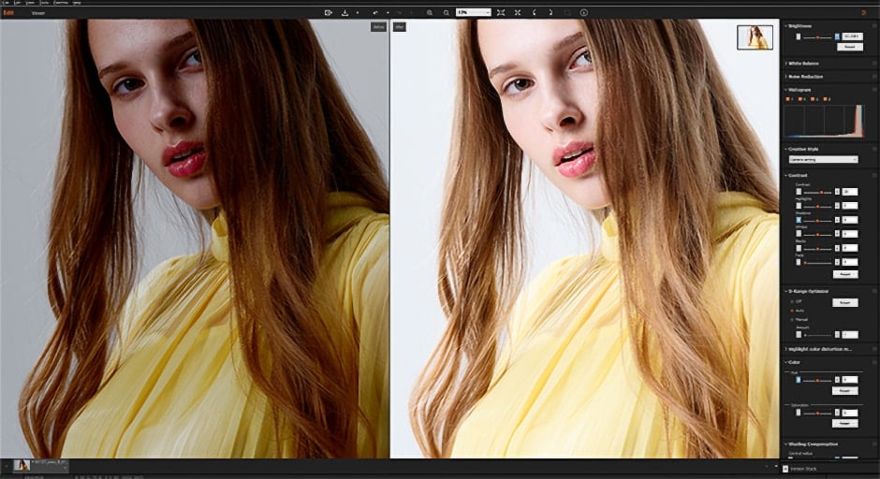This screenshot has height=479, width=880.
Task: Click the undo arrow icon
Action: [x=375, y=12]
